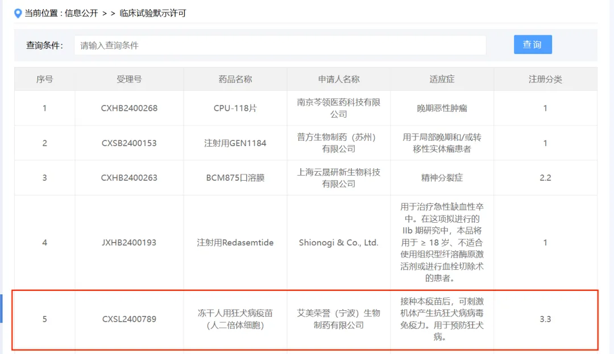Click the 注册分类 column header
The height and width of the screenshot is (354, 614).
pyautogui.click(x=545, y=79)
